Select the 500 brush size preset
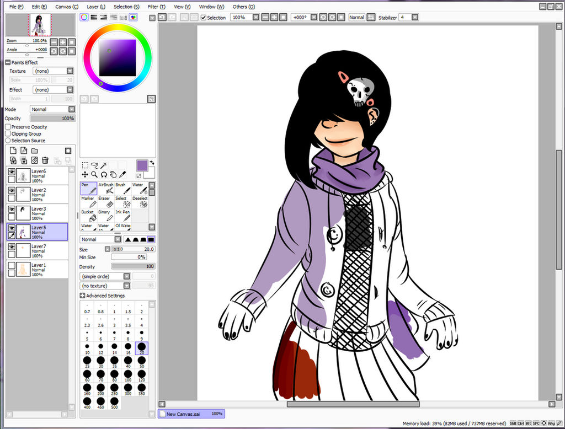Viewport: 565px width, 429px height. point(114,403)
